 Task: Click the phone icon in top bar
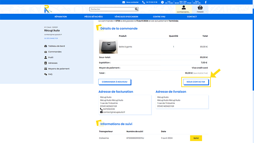pyautogui.click(x=144, y=2)
